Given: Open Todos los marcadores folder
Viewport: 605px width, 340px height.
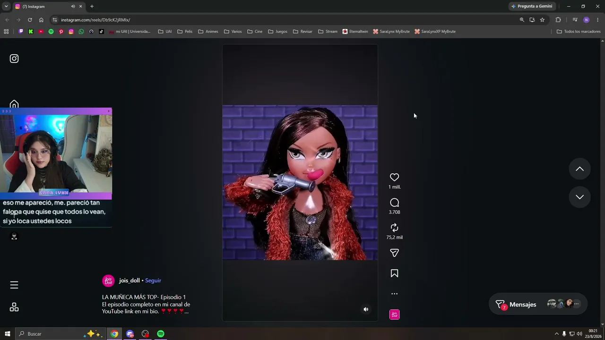Looking at the screenshot, I should tap(579, 32).
